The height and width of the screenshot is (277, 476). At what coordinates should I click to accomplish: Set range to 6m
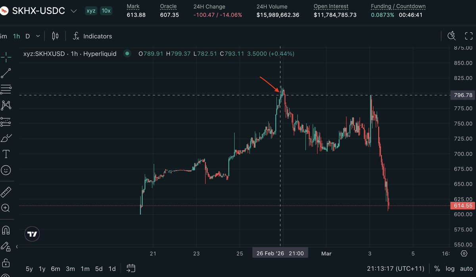(x=56, y=269)
